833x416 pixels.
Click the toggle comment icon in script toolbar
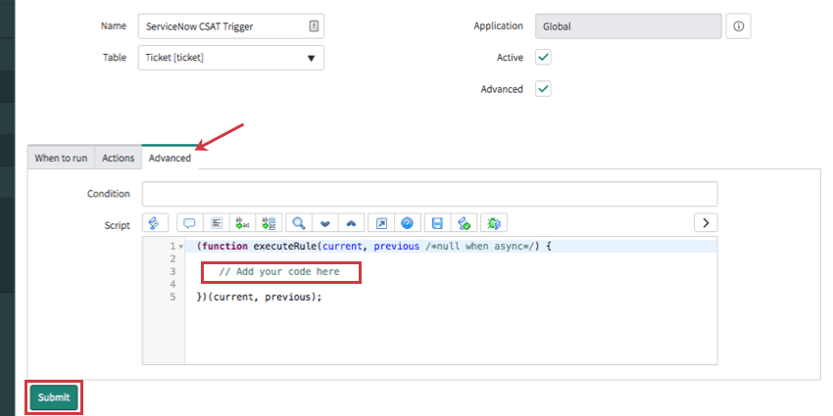189,223
